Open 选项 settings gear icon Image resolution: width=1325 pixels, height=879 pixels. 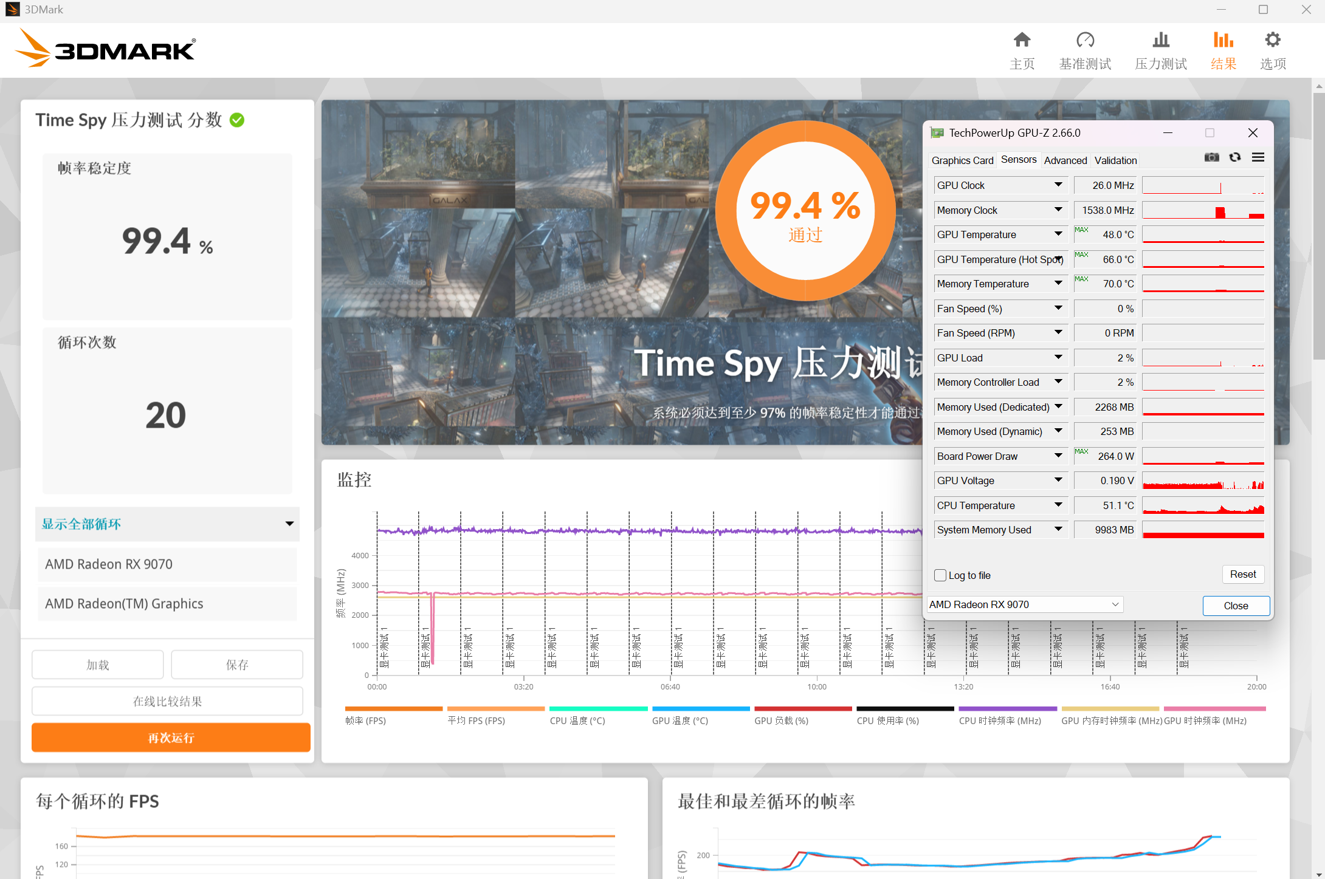(x=1272, y=41)
